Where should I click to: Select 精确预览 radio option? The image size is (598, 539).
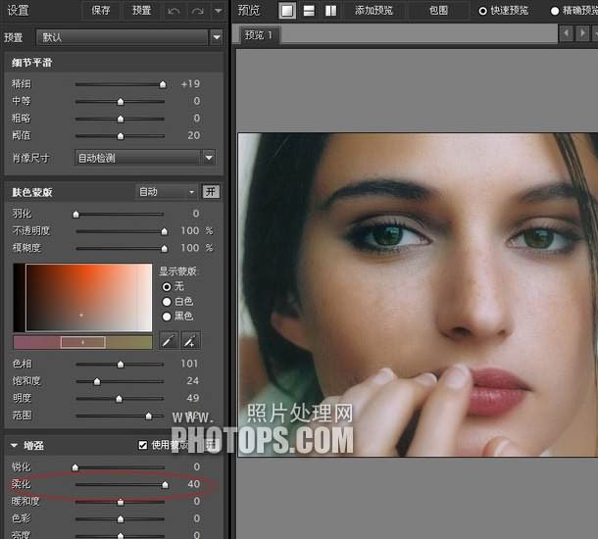(574, 11)
